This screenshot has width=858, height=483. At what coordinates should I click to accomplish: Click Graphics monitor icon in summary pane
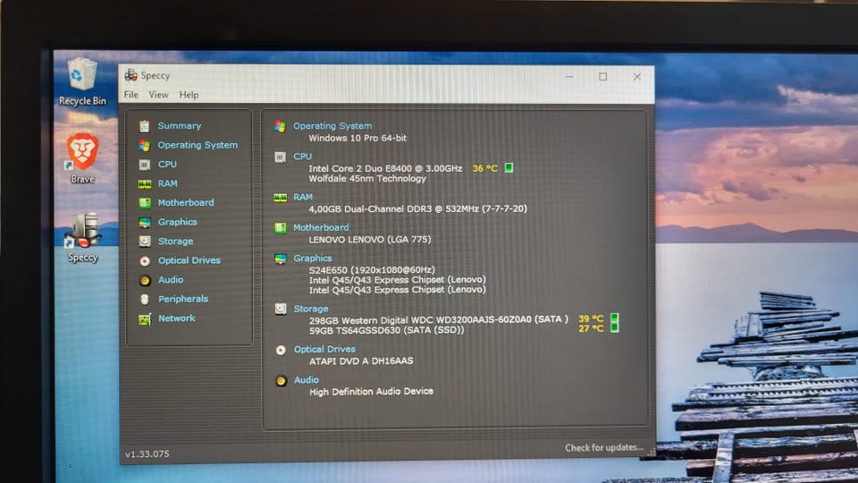(280, 258)
